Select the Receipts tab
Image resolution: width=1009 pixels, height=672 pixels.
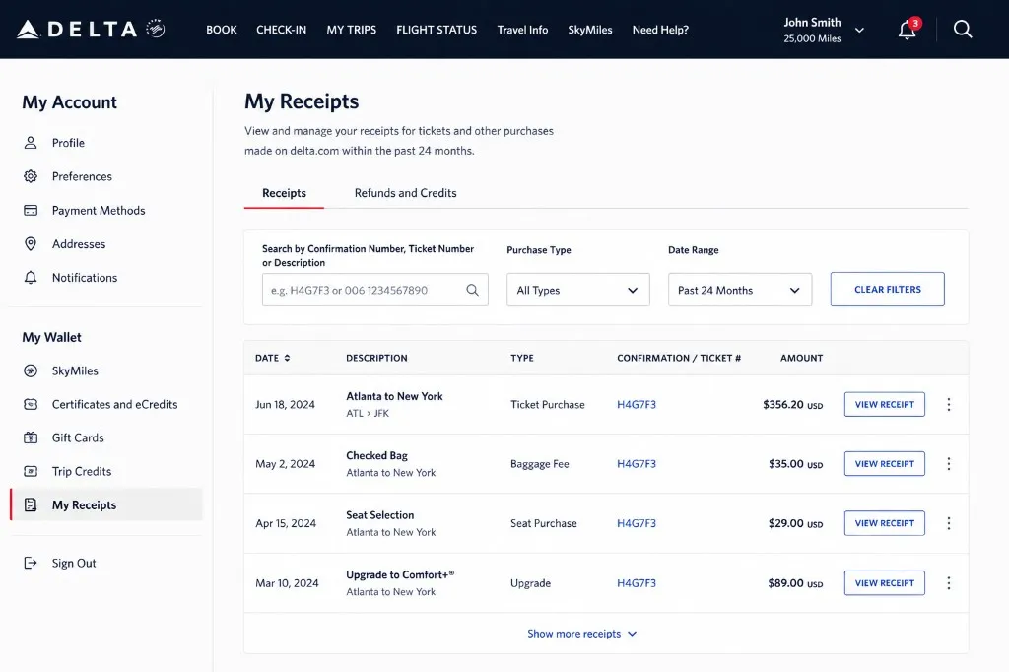click(x=284, y=193)
